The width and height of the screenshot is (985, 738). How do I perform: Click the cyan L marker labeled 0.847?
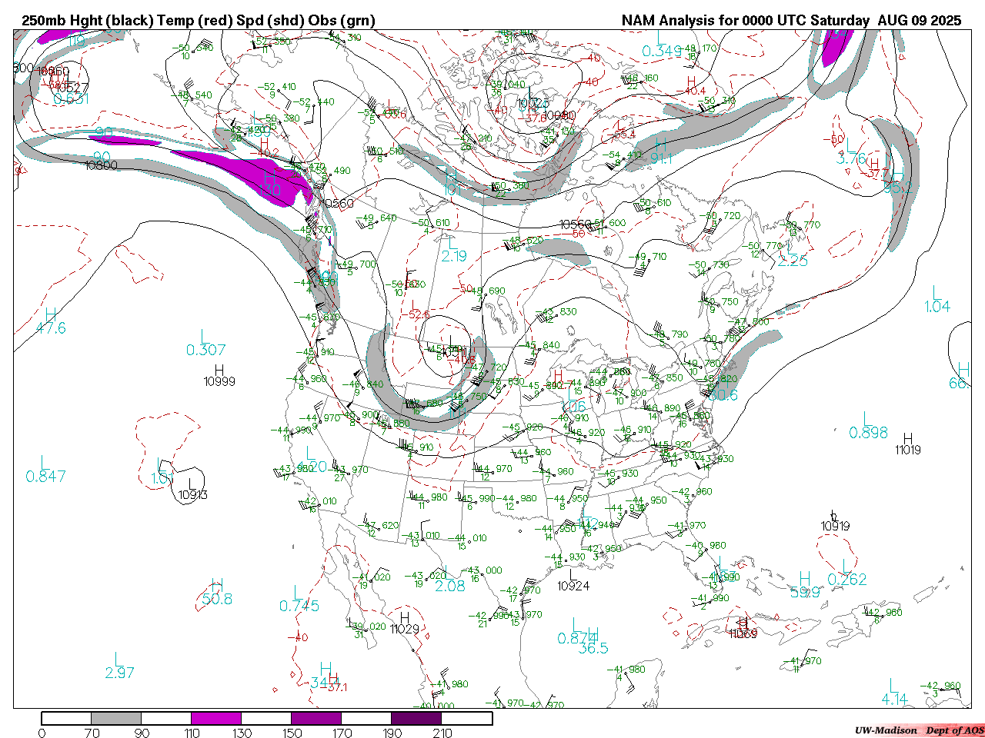pos(44,463)
